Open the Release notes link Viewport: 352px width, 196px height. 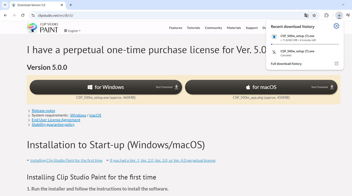coord(43,111)
